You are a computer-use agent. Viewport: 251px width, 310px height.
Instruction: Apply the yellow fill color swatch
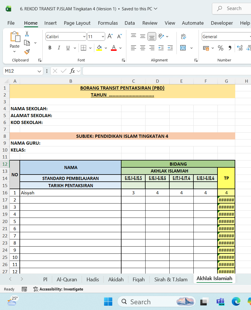[x=99, y=48]
